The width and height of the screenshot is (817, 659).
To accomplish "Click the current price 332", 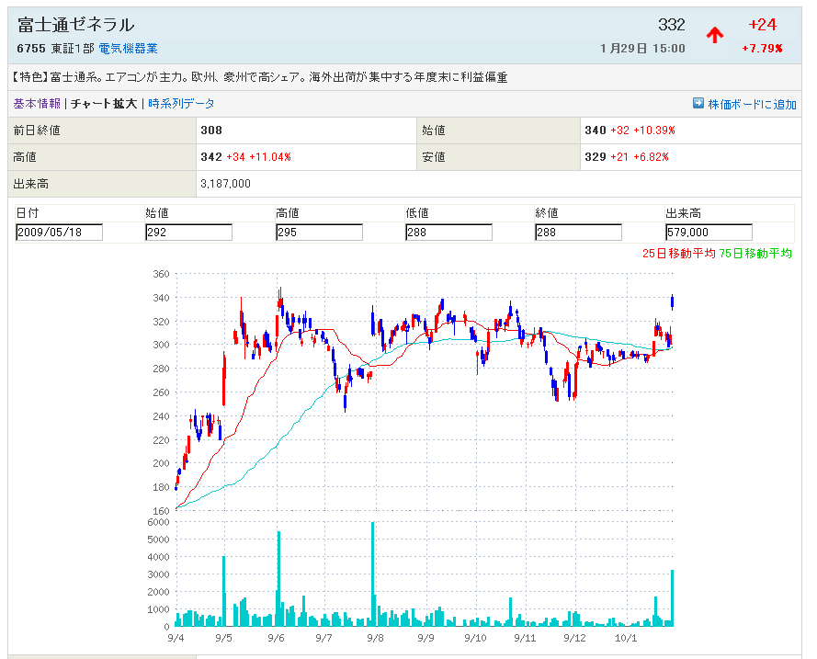I will coord(672,25).
